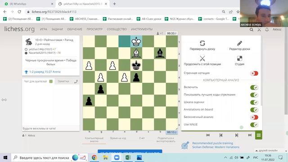Screen dimensions: 288x162
Task: Toggle Annotations on board switch
Action: pos(254,110)
